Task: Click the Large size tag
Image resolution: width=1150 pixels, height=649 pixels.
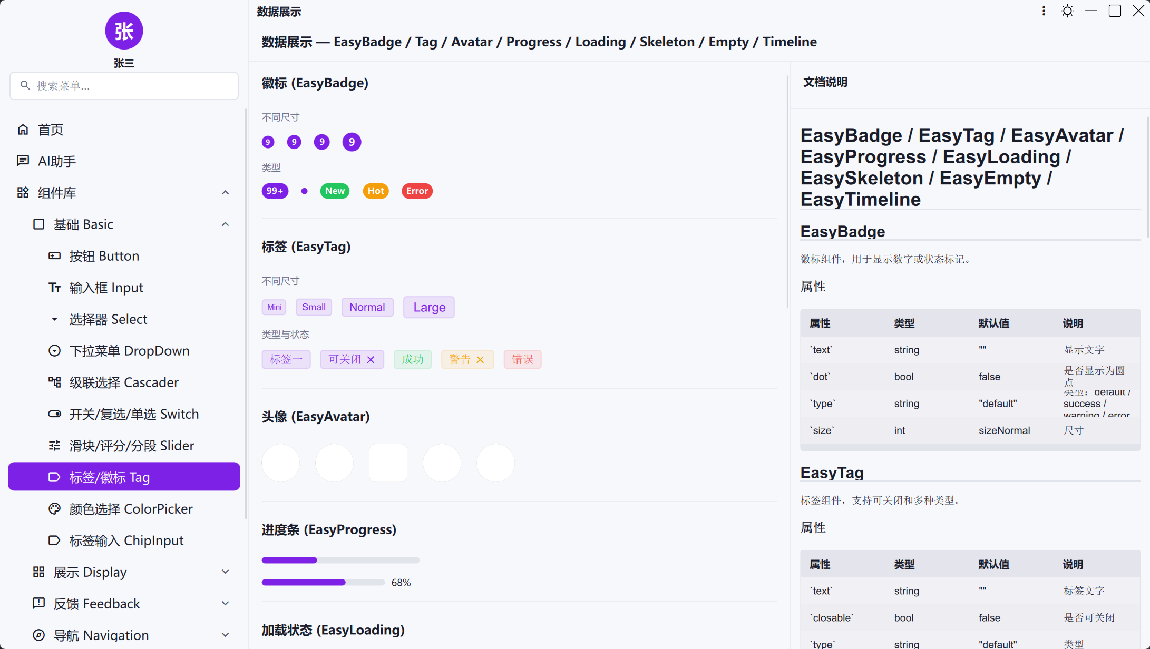Action: click(429, 307)
